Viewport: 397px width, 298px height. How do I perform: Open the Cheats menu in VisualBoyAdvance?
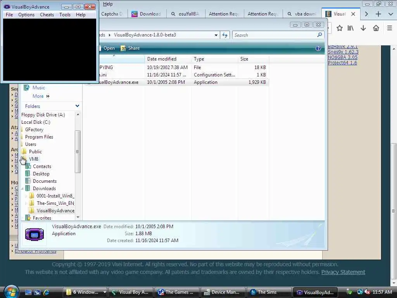coord(47,15)
